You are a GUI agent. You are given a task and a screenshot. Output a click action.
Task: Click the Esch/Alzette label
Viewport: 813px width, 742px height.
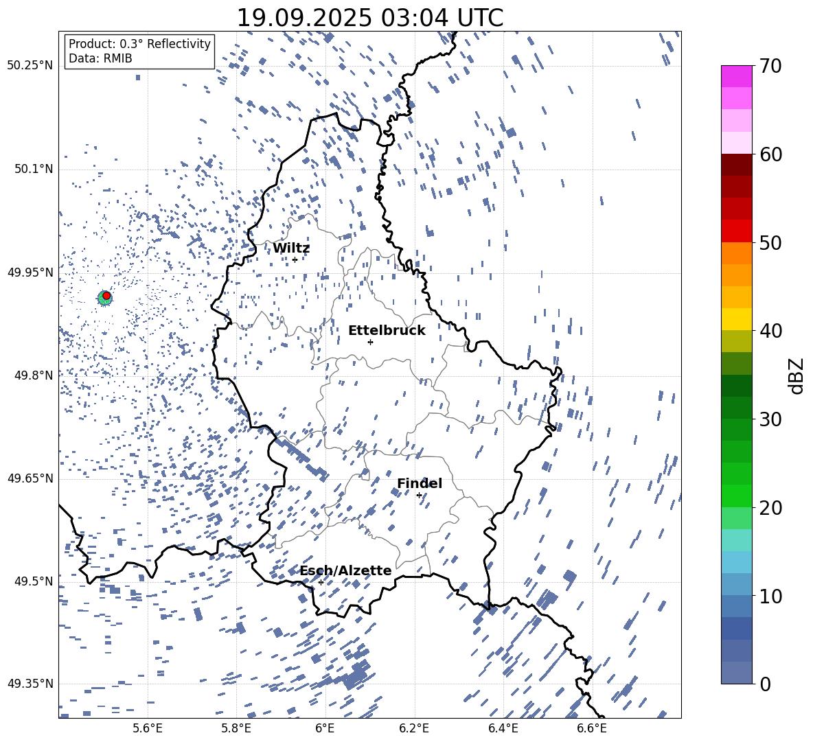pyautogui.click(x=346, y=570)
